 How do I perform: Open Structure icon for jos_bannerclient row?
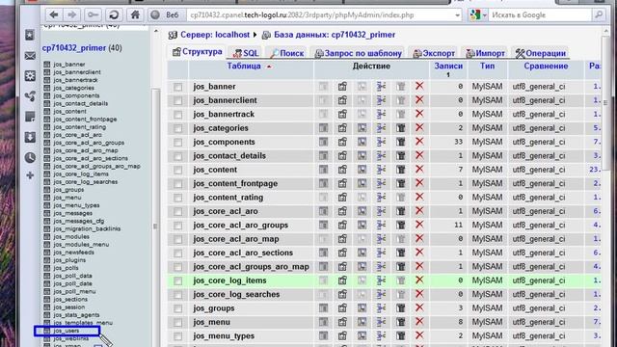(x=342, y=100)
